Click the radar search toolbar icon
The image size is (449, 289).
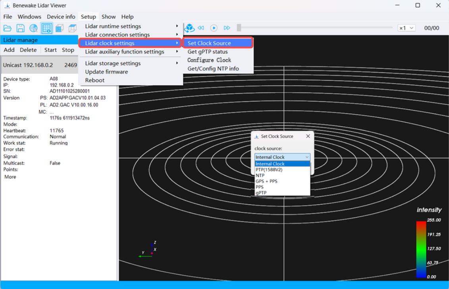pyautogui.click(x=33, y=28)
